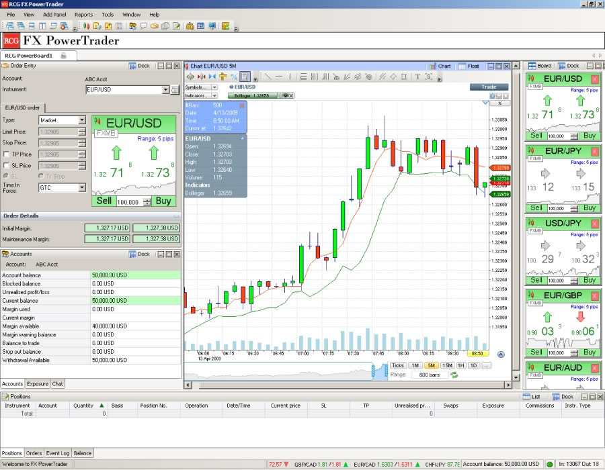Click Sell on the EUR/GBP board tile
The height and width of the screenshot is (470, 605).
[x=536, y=352]
